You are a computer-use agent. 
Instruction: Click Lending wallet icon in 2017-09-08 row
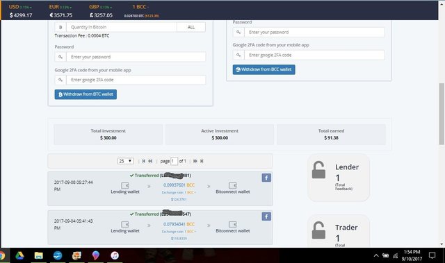tap(125, 185)
